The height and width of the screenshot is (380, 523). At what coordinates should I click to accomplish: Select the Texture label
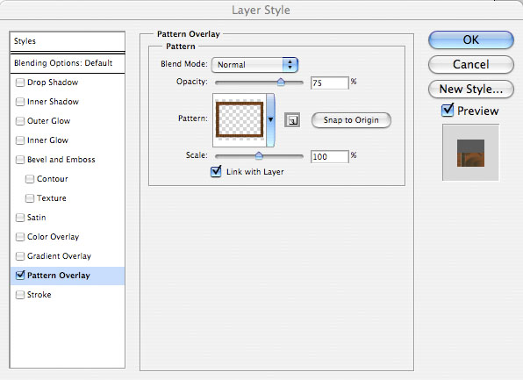[52, 198]
